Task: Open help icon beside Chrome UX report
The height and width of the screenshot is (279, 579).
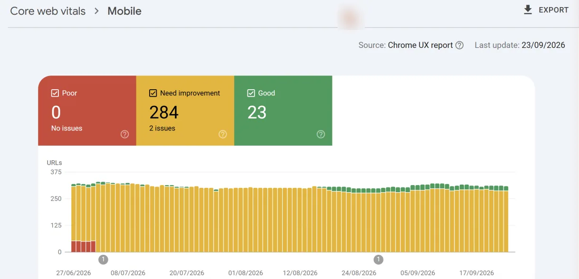Action: point(459,46)
